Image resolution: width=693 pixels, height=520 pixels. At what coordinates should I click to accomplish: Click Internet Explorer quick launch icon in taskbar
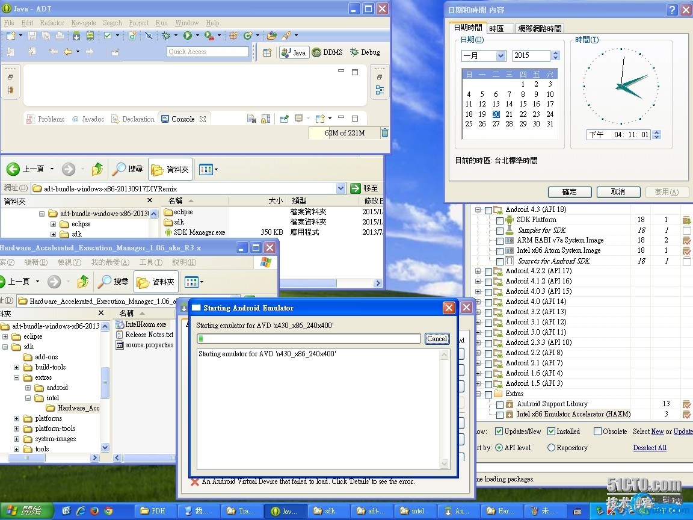click(x=81, y=511)
